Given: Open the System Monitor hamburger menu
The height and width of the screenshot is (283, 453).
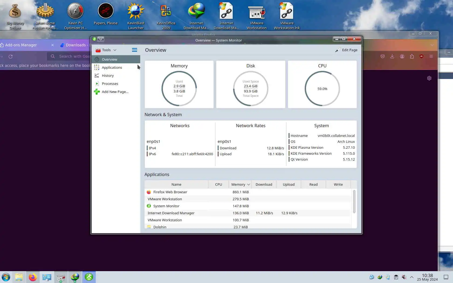Looking at the screenshot, I should click(x=135, y=50).
